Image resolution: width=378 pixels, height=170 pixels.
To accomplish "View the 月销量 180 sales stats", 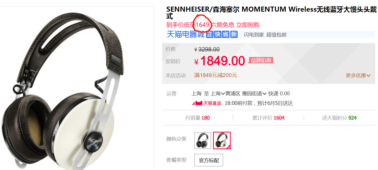I will point(197,118).
